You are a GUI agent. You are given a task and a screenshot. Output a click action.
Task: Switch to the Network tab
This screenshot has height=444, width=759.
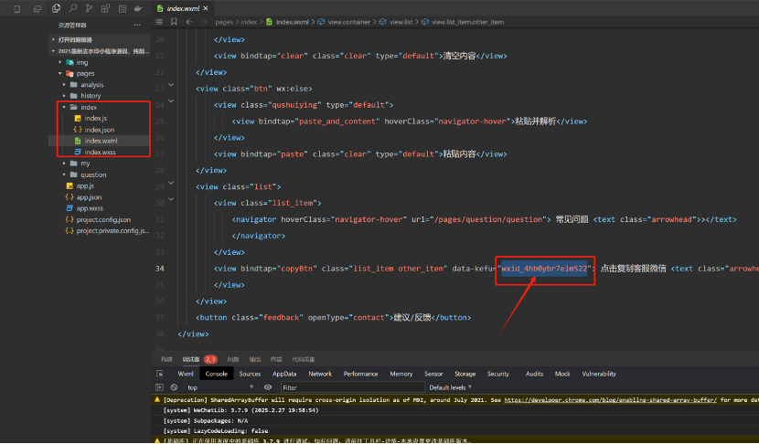tap(320, 374)
